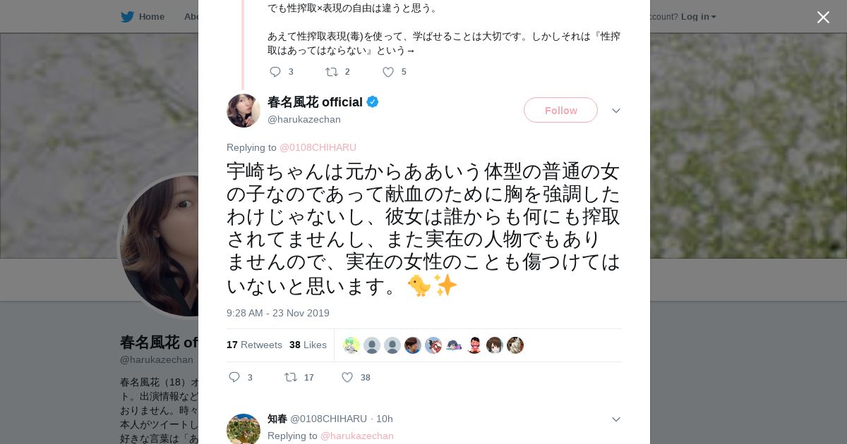Toggle Follow for 春名風花 official

(x=560, y=111)
